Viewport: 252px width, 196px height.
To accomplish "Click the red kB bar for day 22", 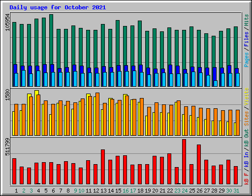I will pos(169,169).
